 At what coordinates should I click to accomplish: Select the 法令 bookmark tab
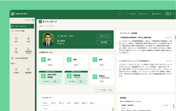point(46,103)
